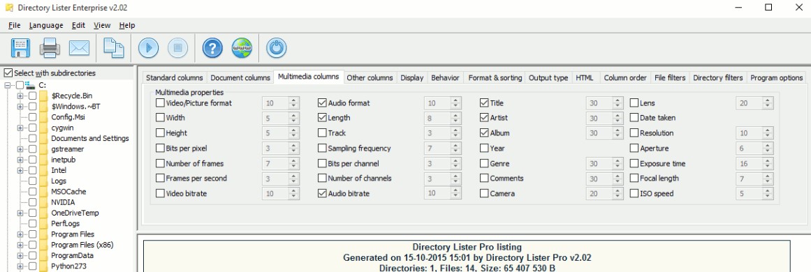Expand the Program Files (x86) node

[20, 245]
